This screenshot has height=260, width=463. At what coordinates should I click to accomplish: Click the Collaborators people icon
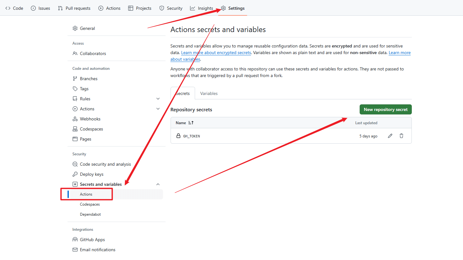pyautogui.click(x=75, y=53)
